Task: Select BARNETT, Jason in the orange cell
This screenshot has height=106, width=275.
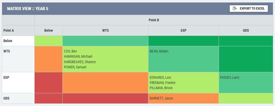Action: (x=161, y=98)
